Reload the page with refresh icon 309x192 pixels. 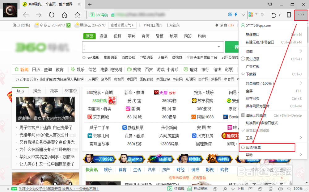pos(51,15)
